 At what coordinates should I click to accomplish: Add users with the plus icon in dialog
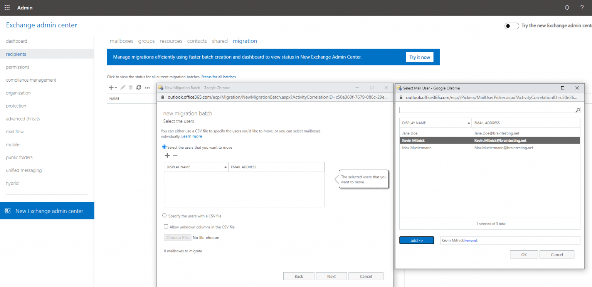(167, 155)
